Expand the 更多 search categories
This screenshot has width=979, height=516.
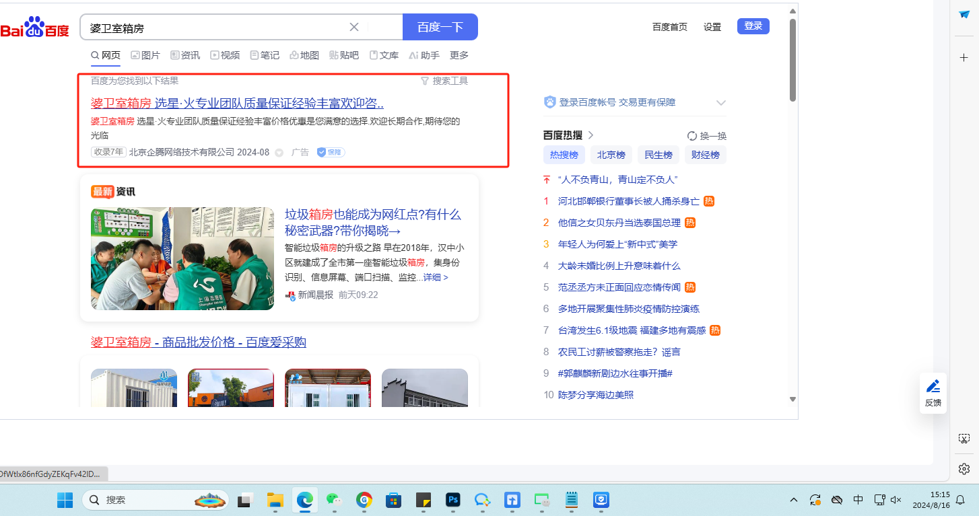tap(459, 55)
